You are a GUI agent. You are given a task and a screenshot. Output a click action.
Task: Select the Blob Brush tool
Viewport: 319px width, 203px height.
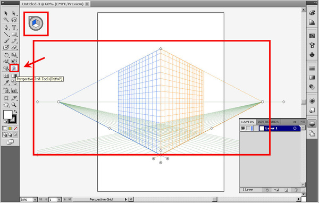(x=6, y=47)
